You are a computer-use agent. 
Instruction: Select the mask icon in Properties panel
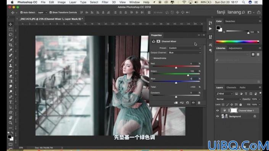(158, 41)
